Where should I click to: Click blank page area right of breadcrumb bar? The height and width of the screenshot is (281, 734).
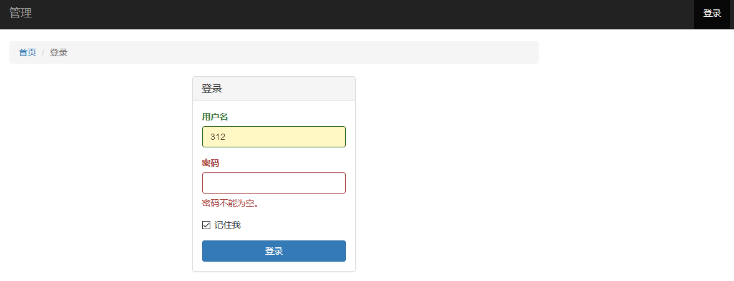click(624, 52)
